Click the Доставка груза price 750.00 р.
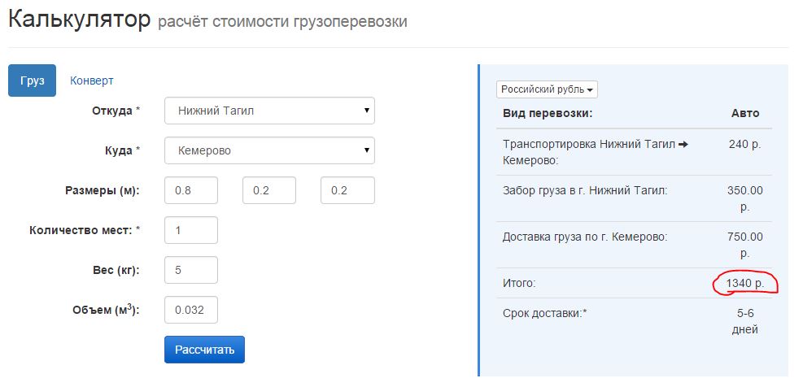 [745, 245]
